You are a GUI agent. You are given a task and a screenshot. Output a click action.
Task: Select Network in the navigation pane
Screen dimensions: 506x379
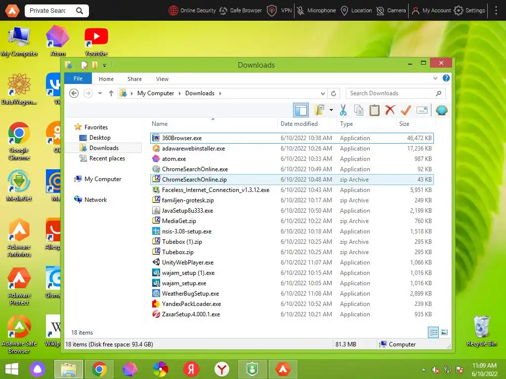[x=95, y=199]
